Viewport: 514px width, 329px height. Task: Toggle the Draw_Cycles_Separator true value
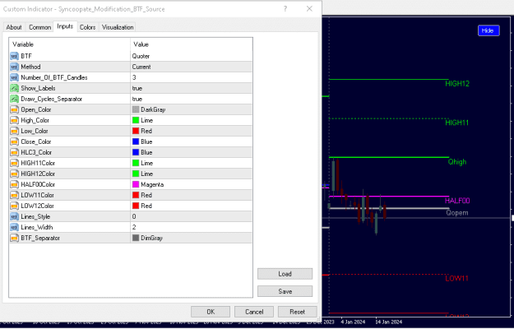[x=191, y=99]
